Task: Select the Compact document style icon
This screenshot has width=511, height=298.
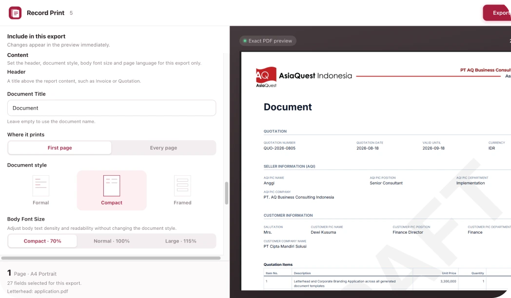Action: [112, 186]
